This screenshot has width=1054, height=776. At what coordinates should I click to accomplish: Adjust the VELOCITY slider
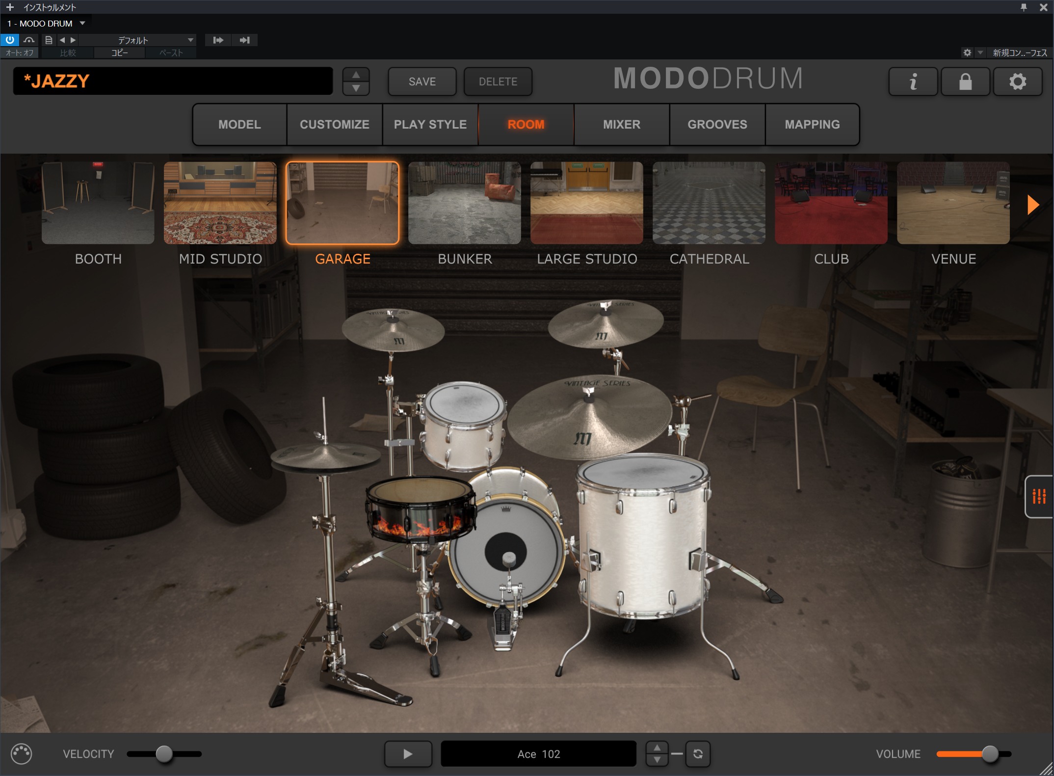(164, 754)
